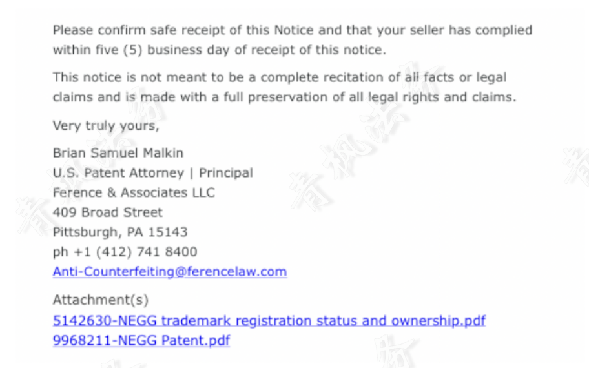Click the Ference & Associates LLC line
This screenshot has width=589, height=368.
[x=134, y=192]
